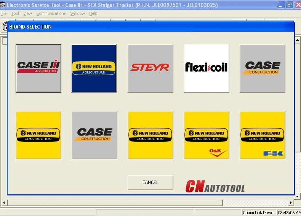Pick the Steyr brand tile

coord(150,68)
